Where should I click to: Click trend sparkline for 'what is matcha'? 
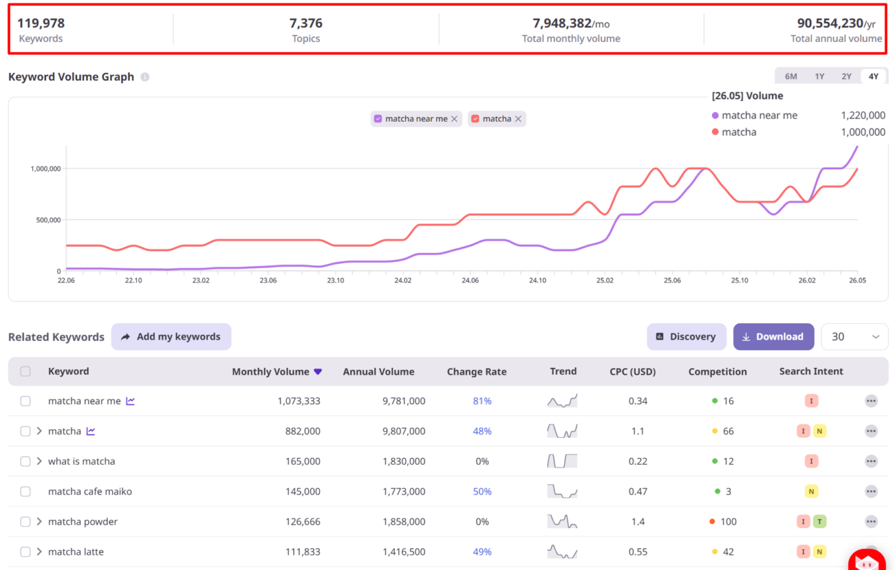click(x=562, y=461)
